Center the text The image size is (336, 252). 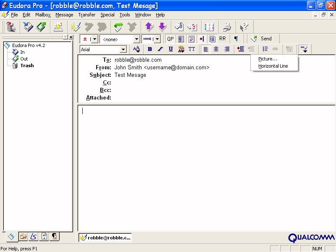216,49
